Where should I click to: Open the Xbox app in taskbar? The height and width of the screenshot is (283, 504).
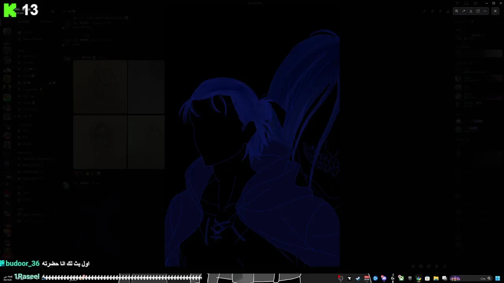401,278
